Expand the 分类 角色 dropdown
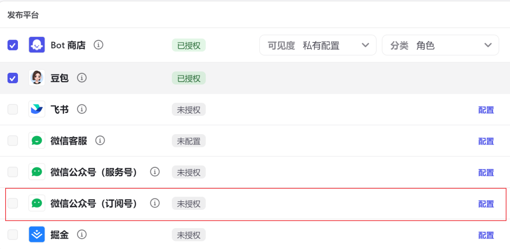The image size is (510, 249). [440, 45]
